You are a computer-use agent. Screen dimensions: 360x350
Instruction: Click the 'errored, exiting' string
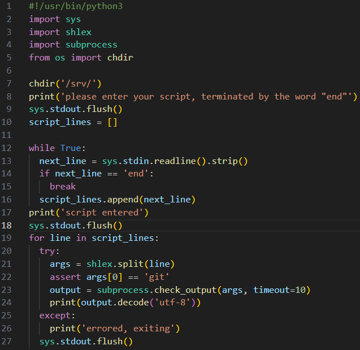[x=128, y=329]
